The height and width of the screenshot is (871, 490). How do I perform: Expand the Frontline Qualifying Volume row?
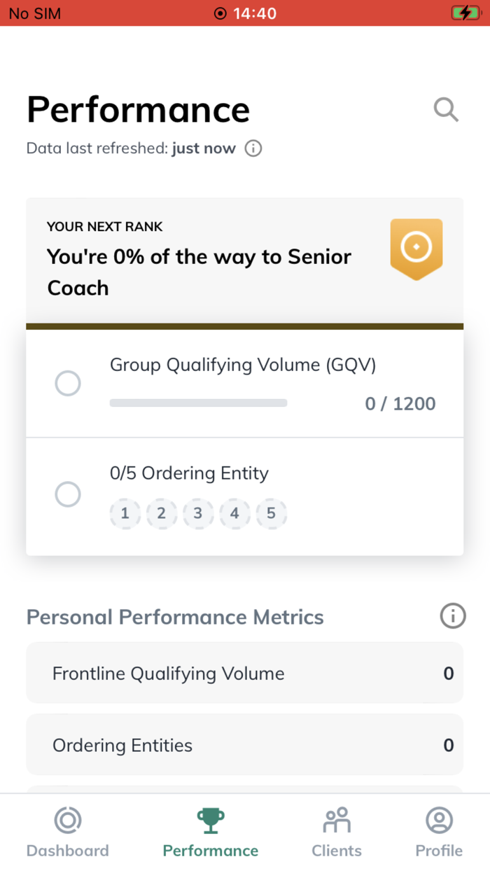click(x=244, y=673)
